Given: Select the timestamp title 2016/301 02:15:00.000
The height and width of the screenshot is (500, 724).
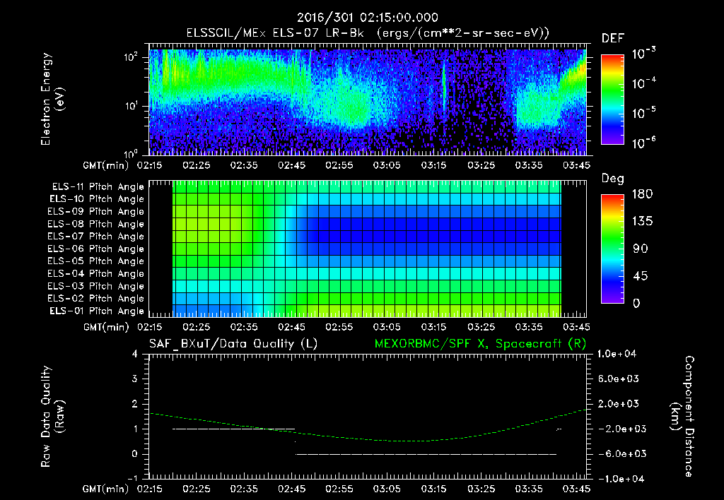Looking at the screenshot, I should click(x=368, y=18).
